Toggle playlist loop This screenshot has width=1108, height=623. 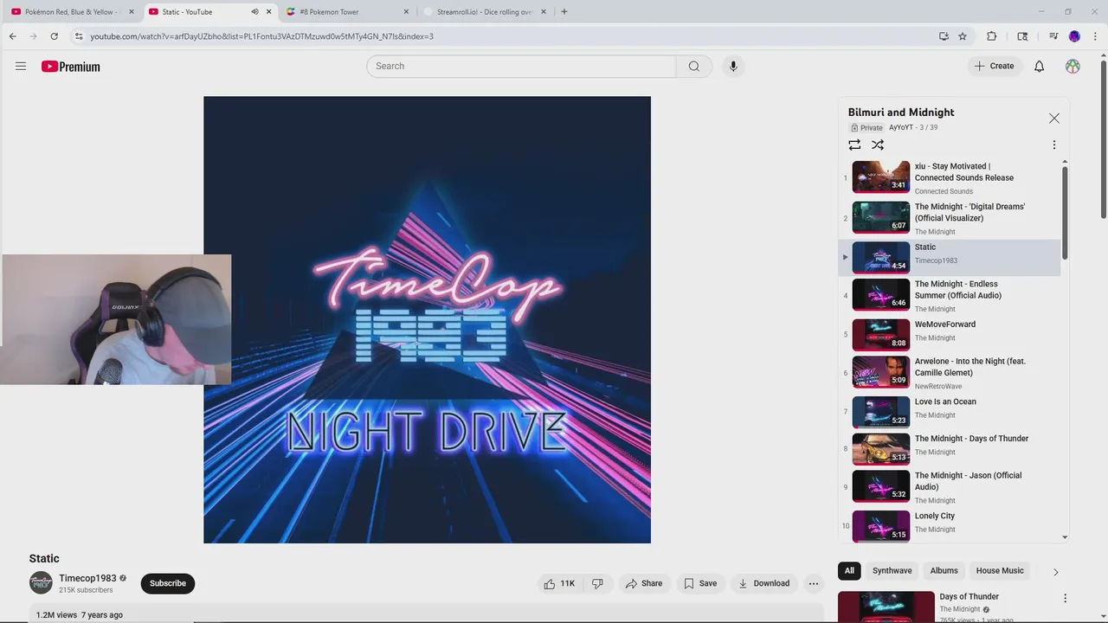[854, 145]
